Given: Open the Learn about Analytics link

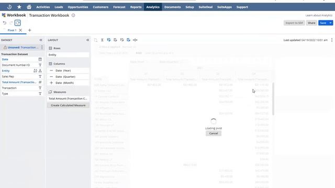Looking at the screenshot, I should point(319,15).
